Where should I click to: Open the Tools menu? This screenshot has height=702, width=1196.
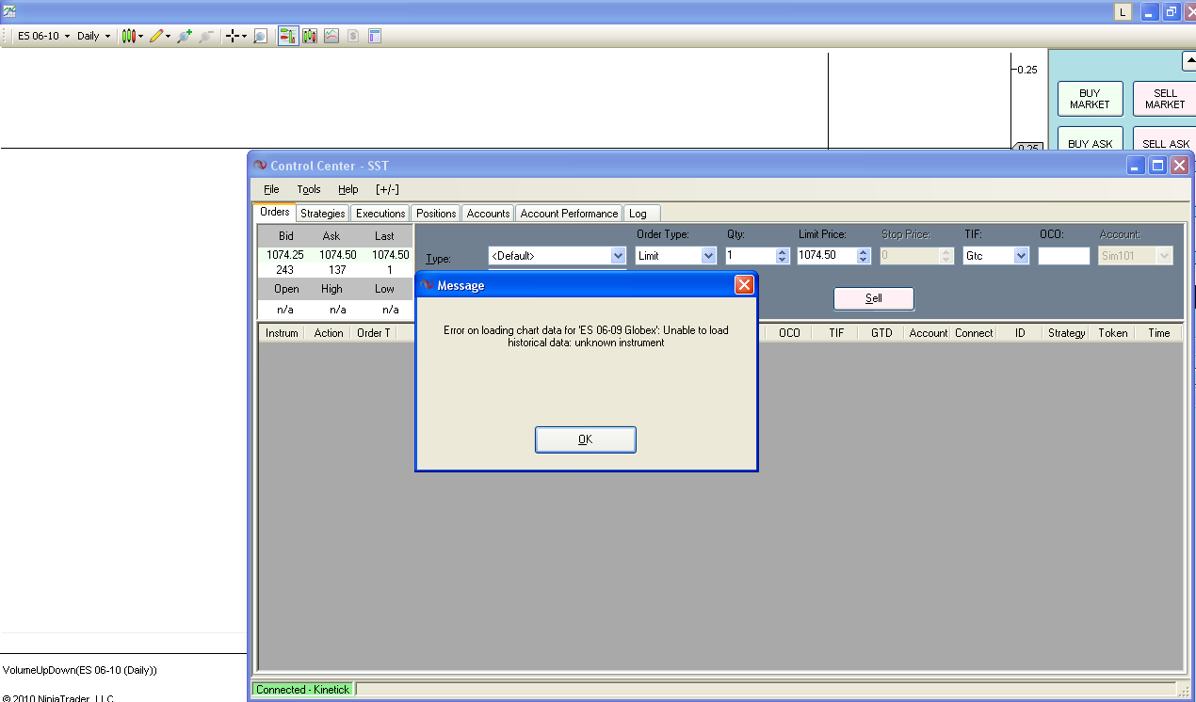pos(309,189)
